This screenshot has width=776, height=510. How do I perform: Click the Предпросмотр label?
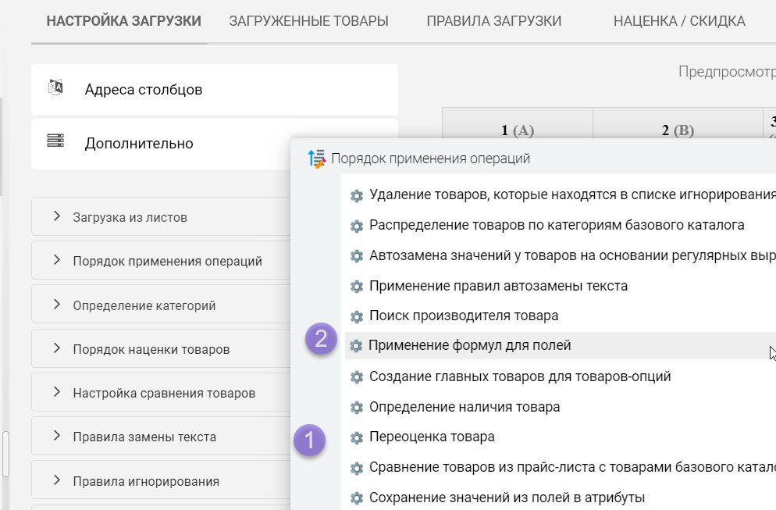click(x=727, y=72)
